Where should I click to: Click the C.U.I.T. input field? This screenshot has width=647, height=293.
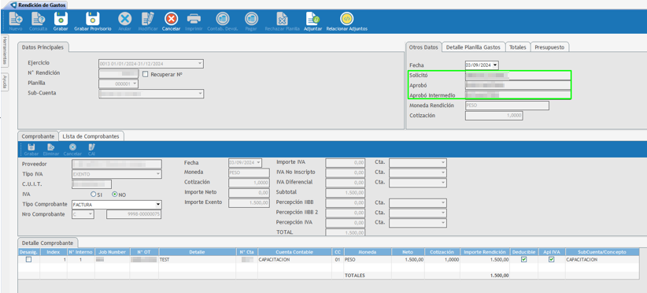click(91, 184)
